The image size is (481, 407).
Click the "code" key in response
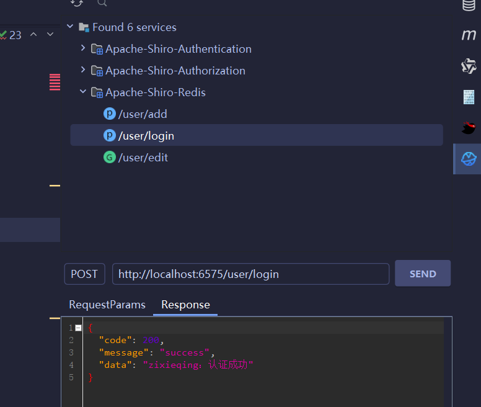click(x=115, y=341)
